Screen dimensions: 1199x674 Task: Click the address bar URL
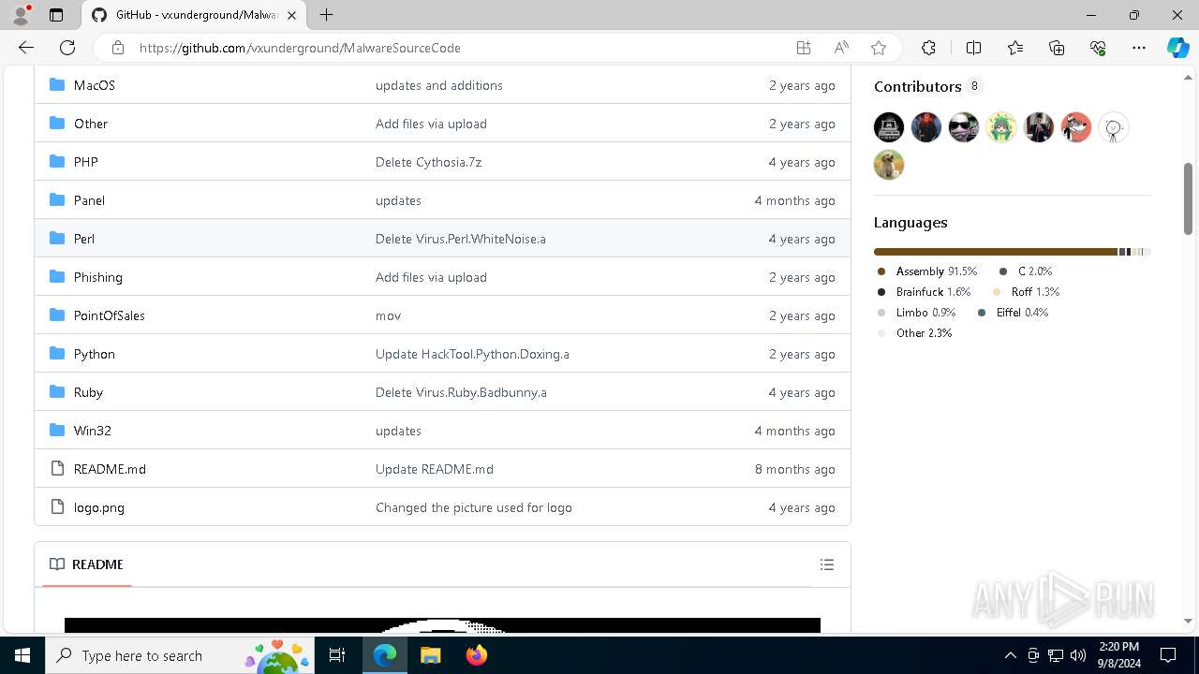tap(300, 48)
